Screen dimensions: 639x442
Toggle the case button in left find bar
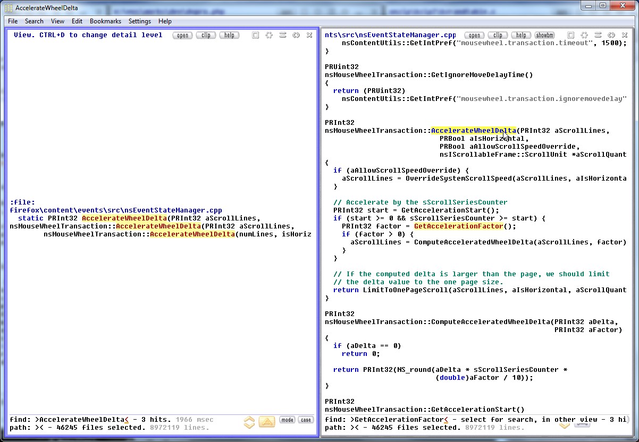(x=306, y=420)
